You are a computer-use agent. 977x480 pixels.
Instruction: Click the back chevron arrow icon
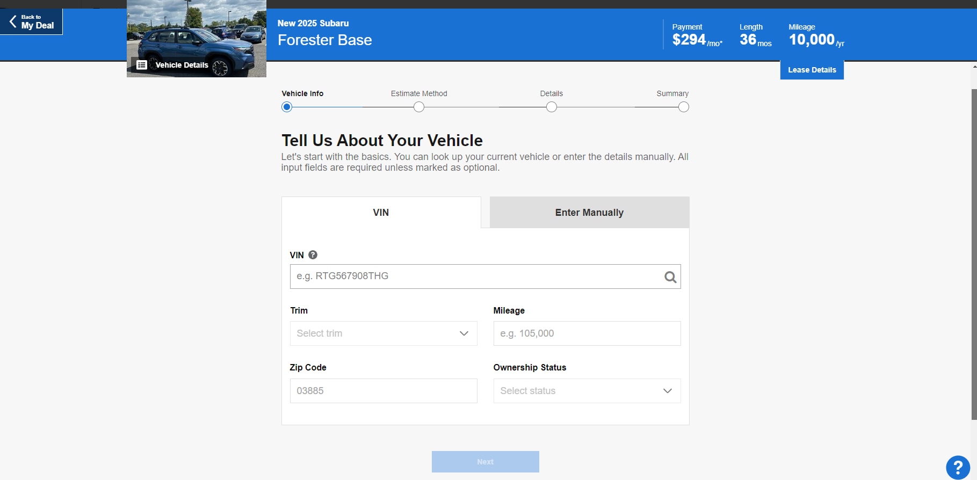point(13,21)
